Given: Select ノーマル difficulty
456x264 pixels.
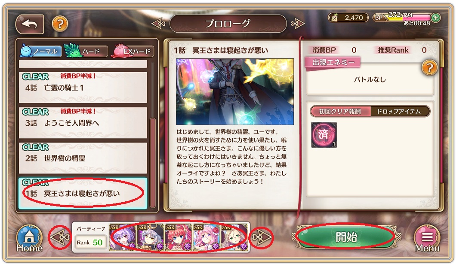Looking at the screenshot, I should tap(41, 52).
